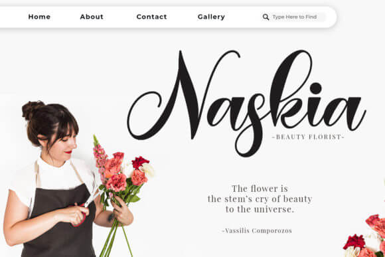Open the Gallery navigation link

(211, 17)
